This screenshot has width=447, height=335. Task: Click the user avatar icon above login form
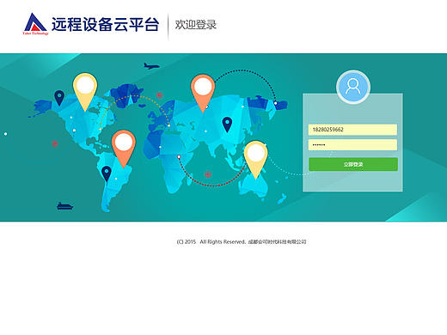[x=353, y=87]
